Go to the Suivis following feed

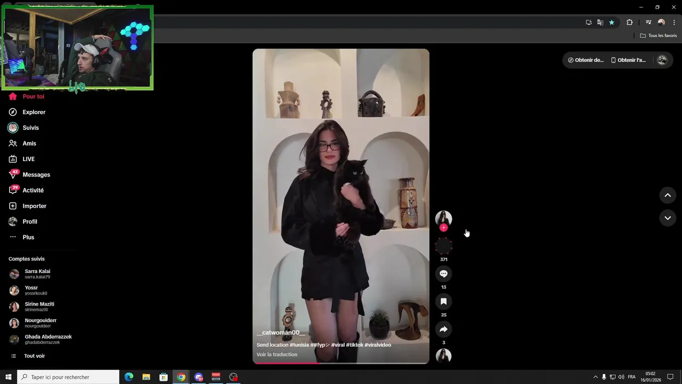pyautogui.click(x=30, y=128)
